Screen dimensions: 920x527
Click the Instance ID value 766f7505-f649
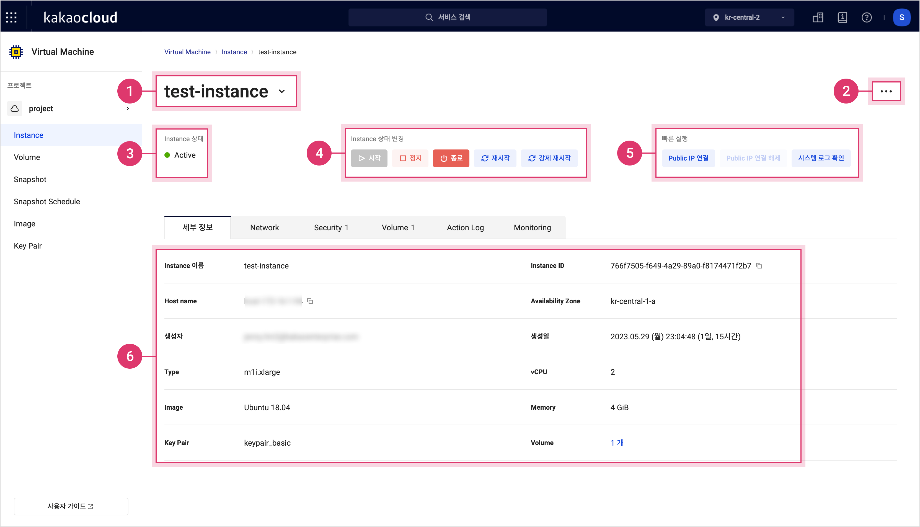pos(680,266)
